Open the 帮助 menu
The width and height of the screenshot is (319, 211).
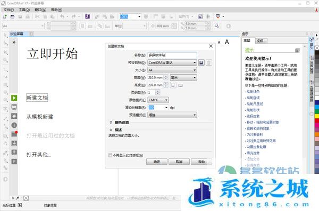[56, 10]
